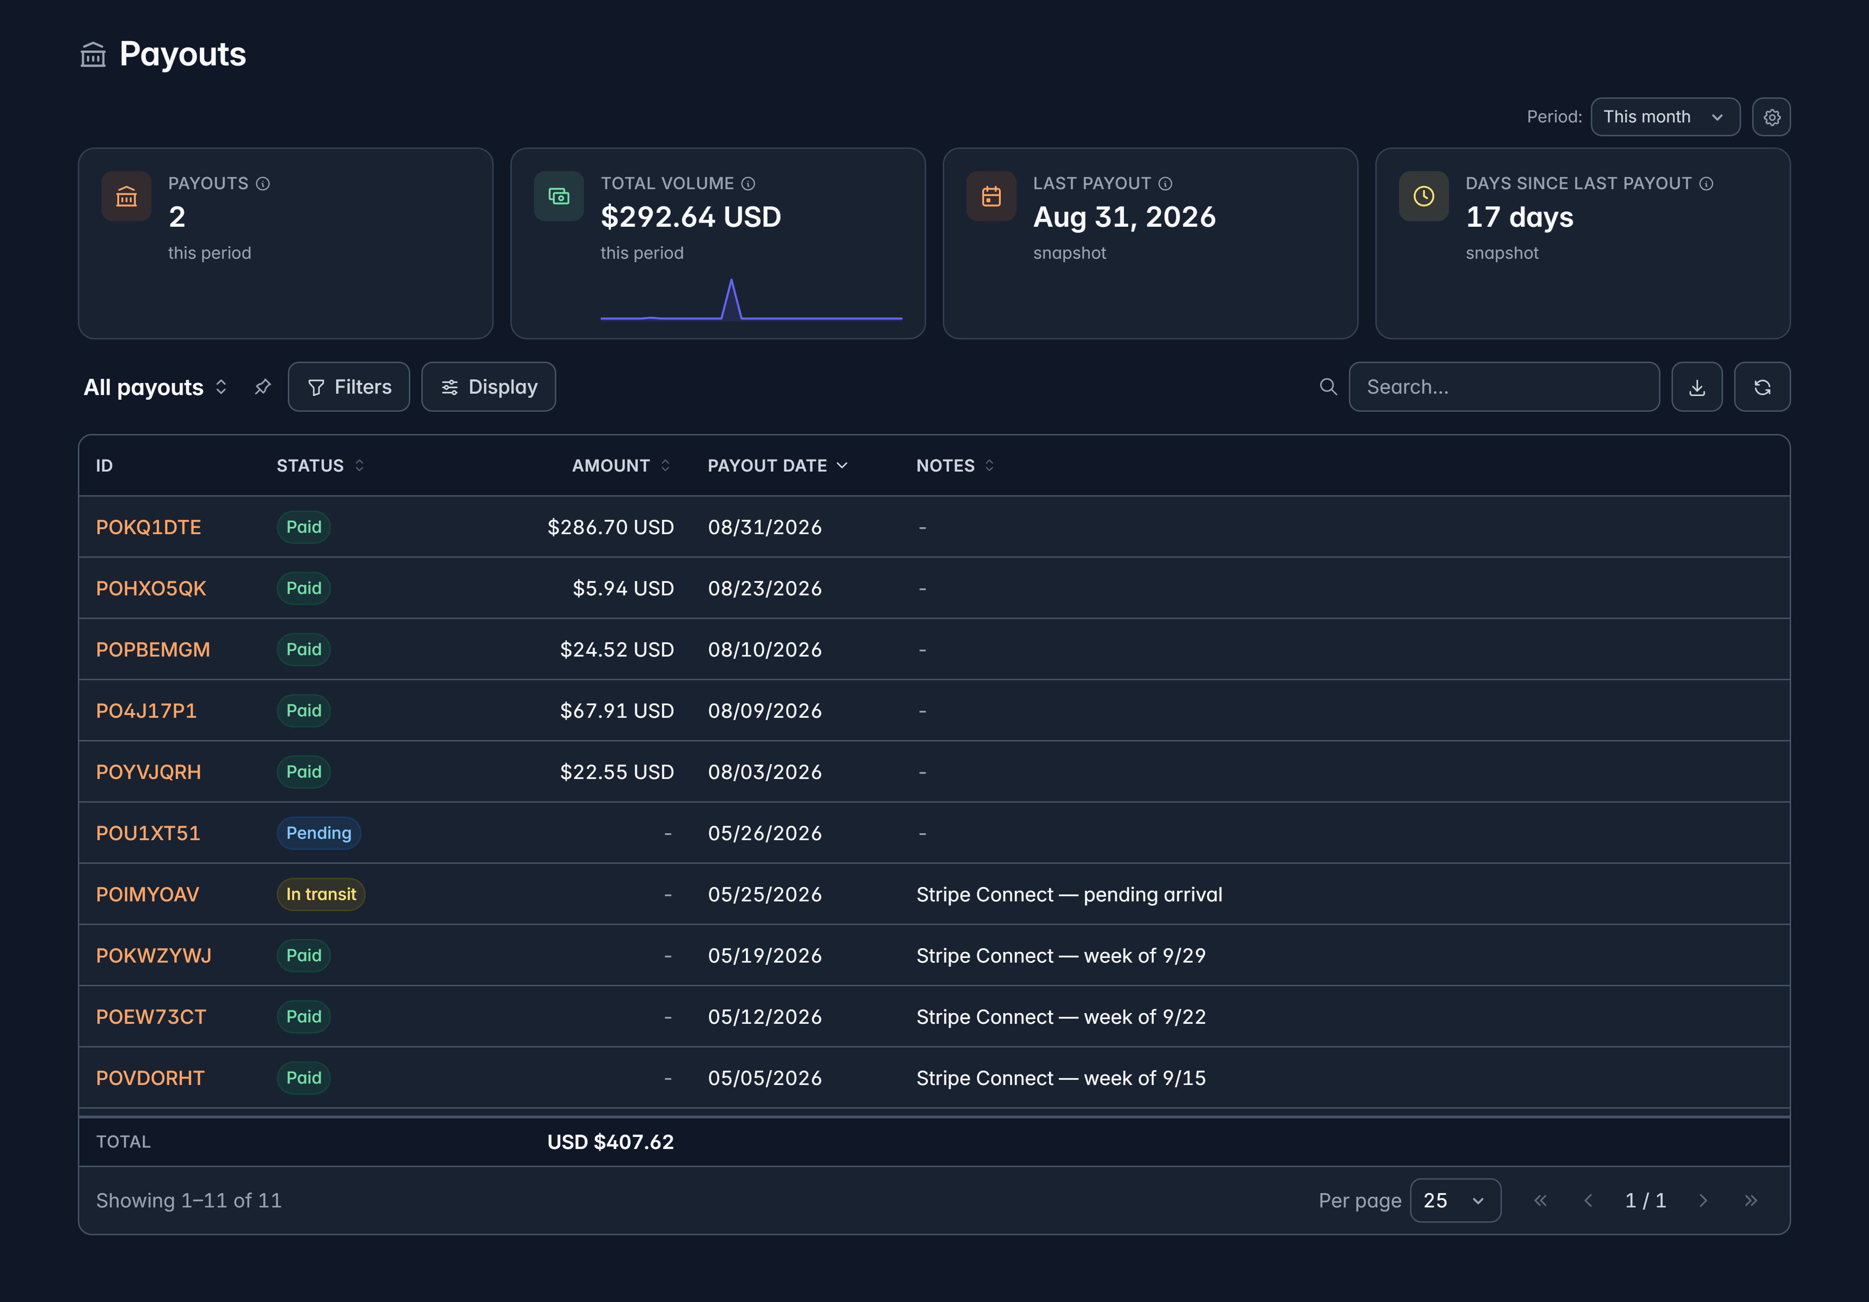Go to the first page

click(x=1540, y=1200)
